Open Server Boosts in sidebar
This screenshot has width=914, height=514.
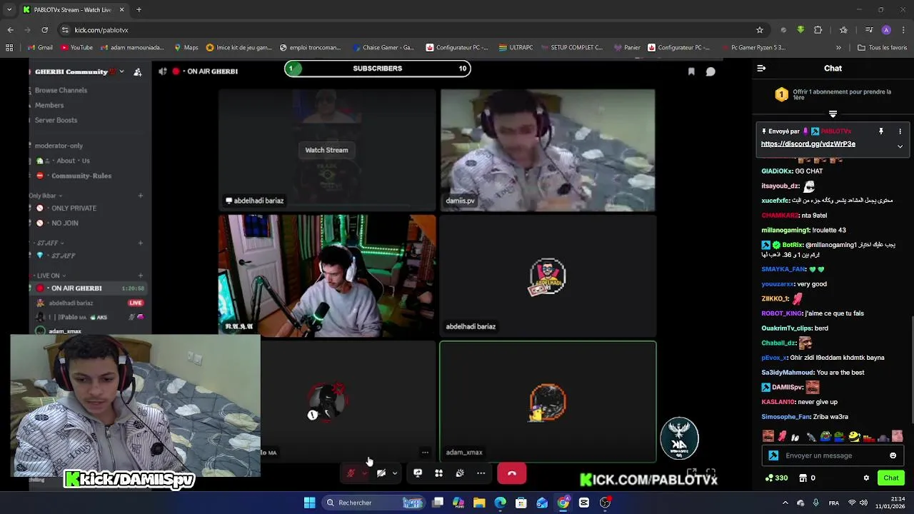point(56,121)
